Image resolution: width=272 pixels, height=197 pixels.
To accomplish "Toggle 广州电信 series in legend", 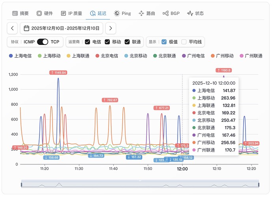I will point(193,56).
